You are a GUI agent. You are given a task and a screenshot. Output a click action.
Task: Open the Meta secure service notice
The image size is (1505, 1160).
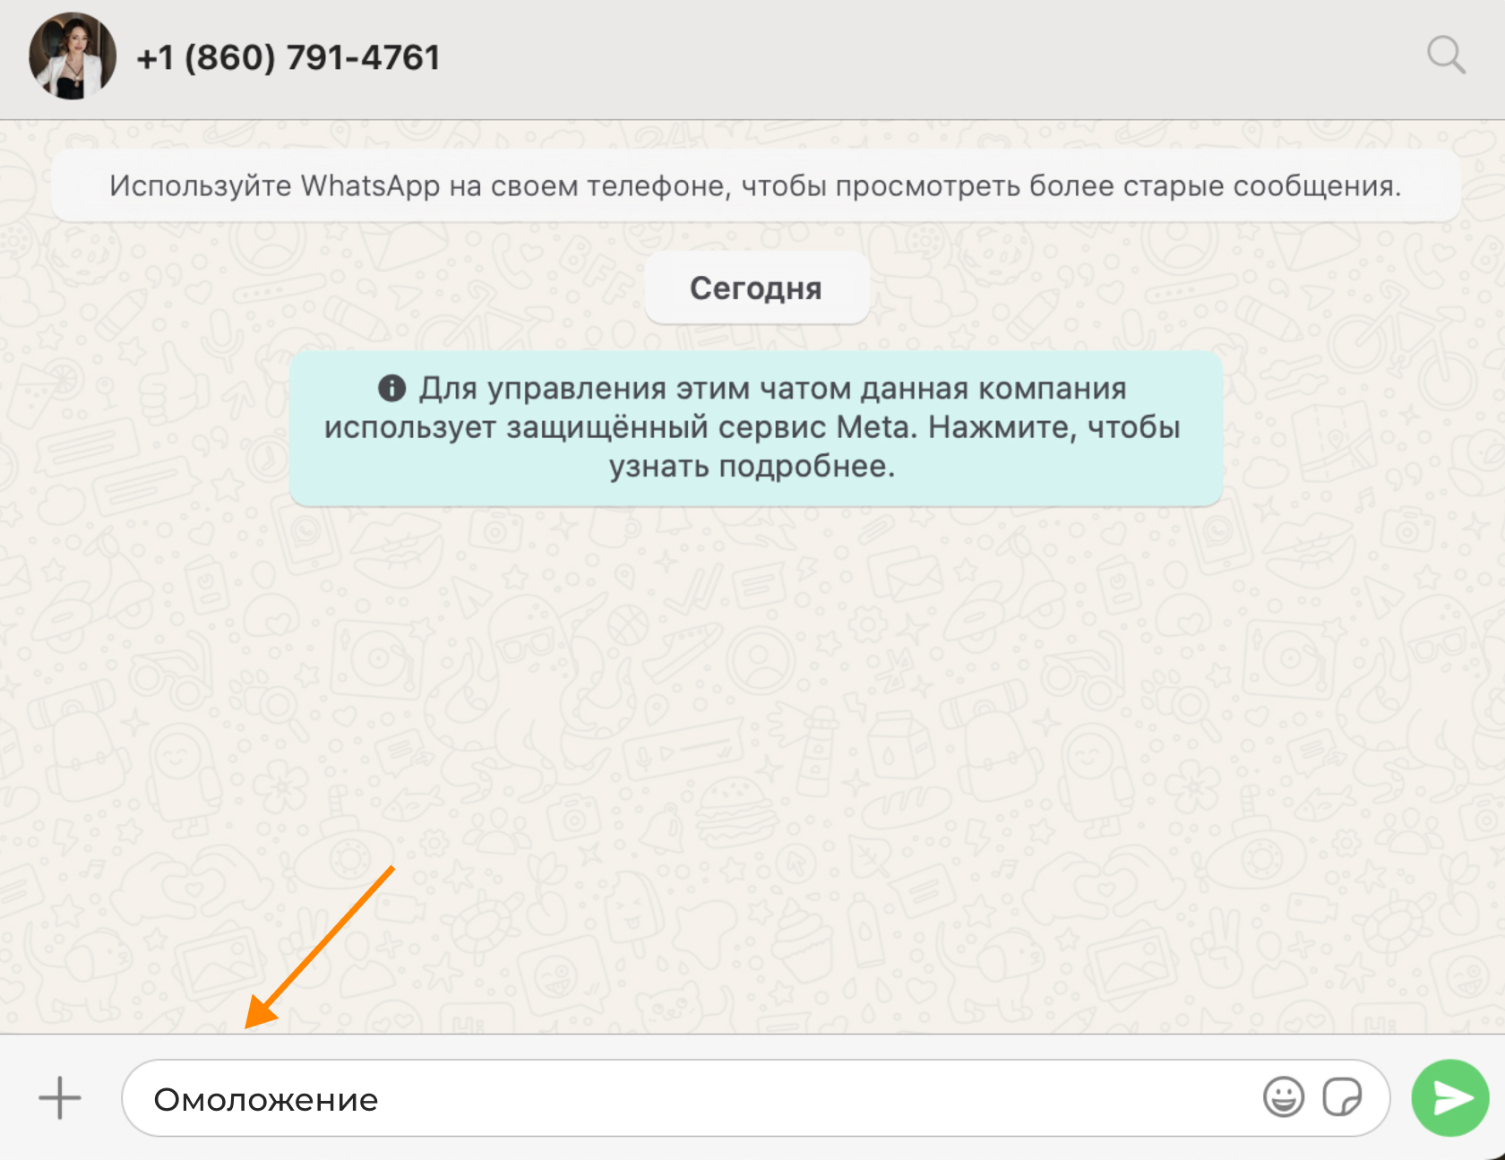pyautogui.click(x=755, y=428)
